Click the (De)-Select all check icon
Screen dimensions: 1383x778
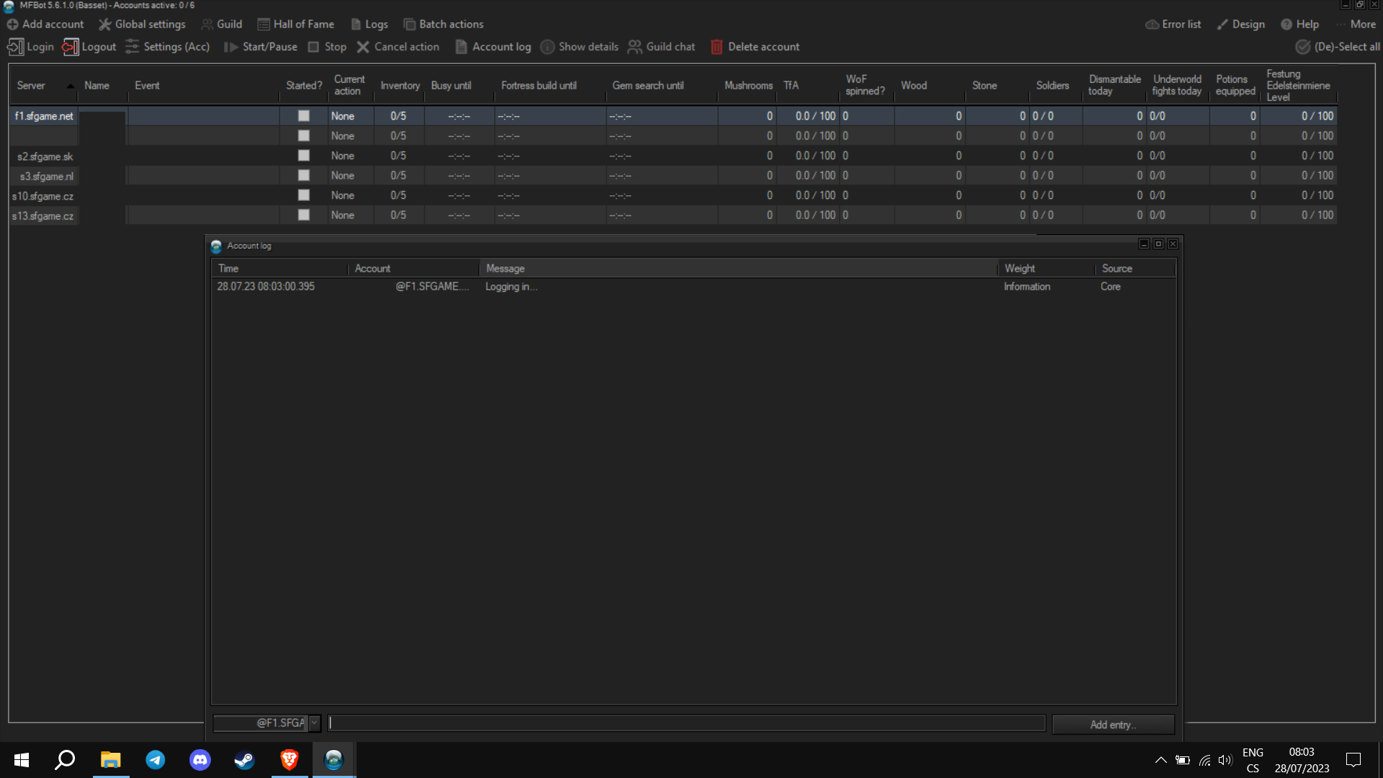tap(1303, 47)
